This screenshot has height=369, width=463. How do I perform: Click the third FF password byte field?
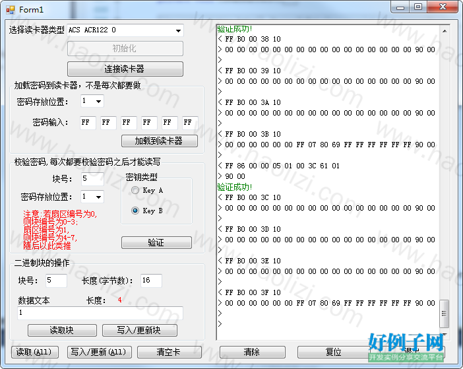pyautogui.click(x=129, y=123)
